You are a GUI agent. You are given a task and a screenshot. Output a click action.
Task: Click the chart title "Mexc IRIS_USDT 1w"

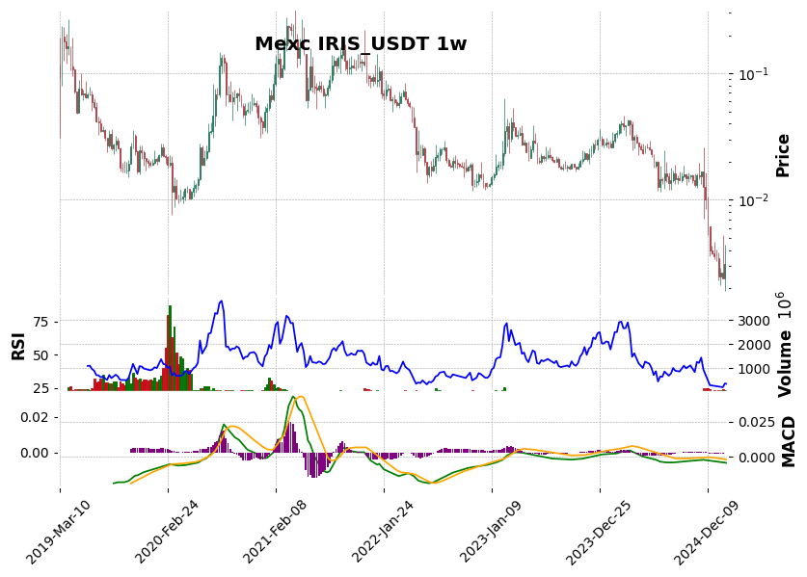point(361,43)
